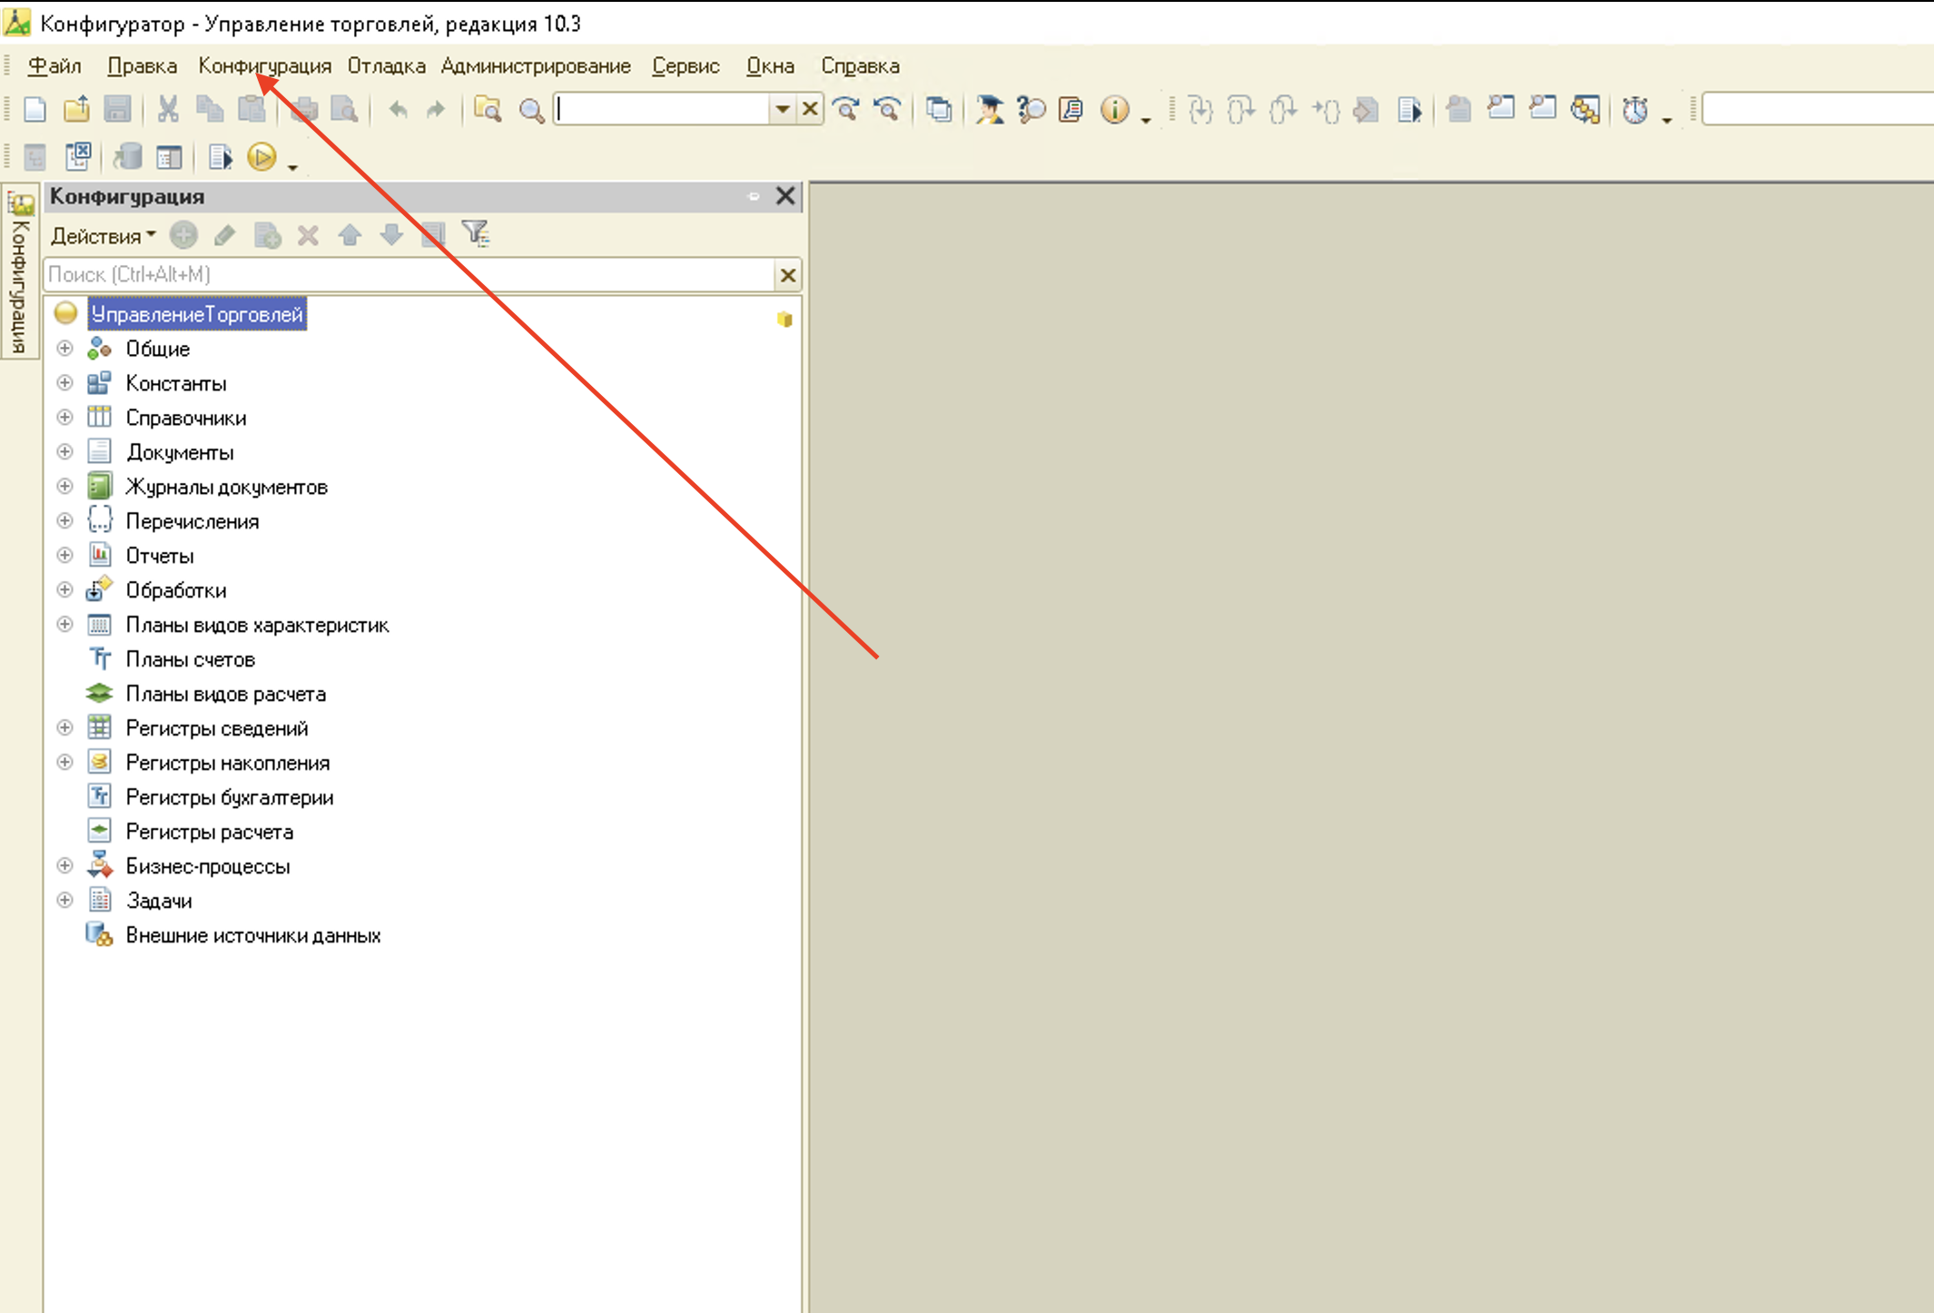The width and height of the screenshot is (1934, 1313).
Task: Expand the Регистры сведений tree node
Action: tap(64, 728)
